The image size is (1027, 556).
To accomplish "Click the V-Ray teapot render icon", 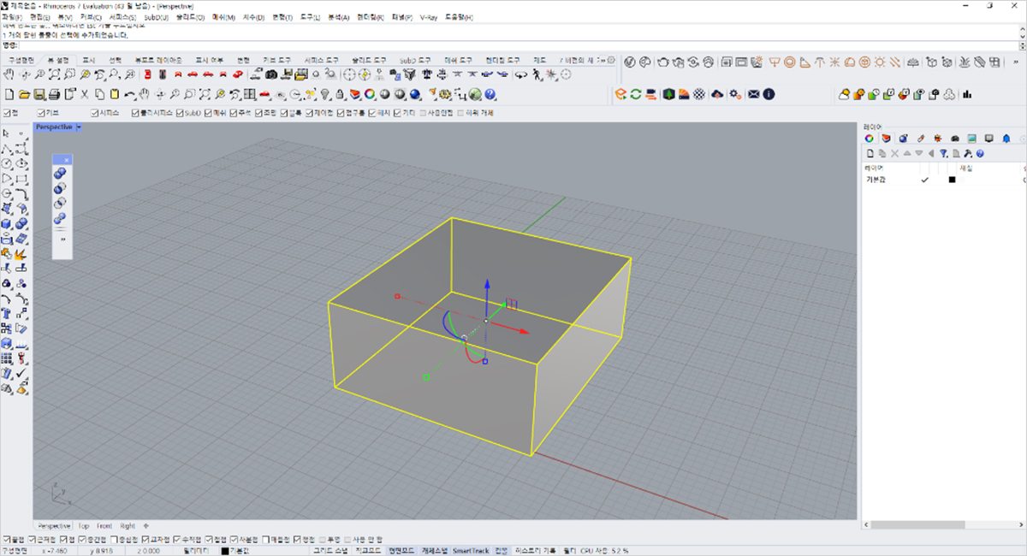I will coord(663,62).
